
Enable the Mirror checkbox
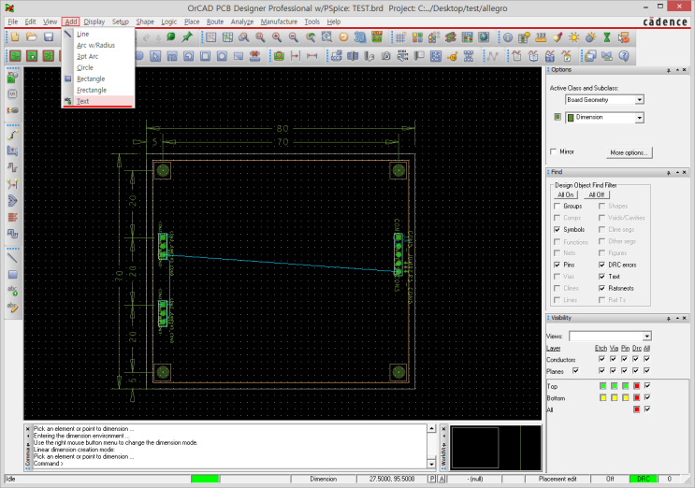(556, 151)
